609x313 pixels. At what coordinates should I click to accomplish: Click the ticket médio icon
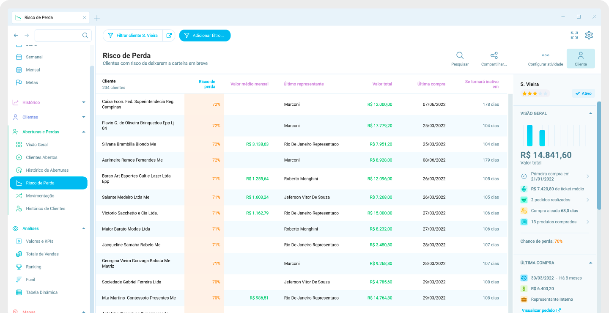524,189
